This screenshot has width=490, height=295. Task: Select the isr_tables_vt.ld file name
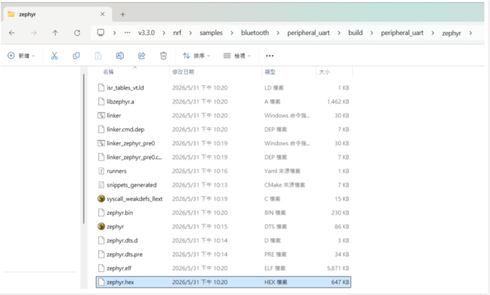[x=125, y=88]
